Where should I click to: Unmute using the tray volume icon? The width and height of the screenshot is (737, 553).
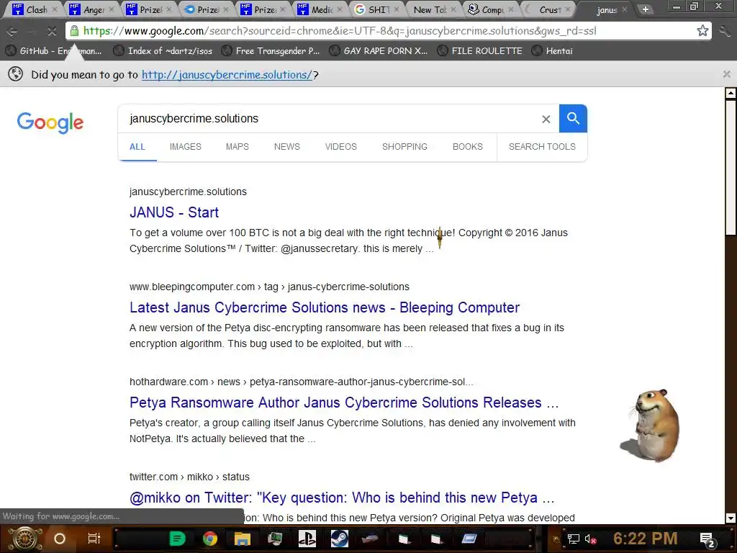[590, 539]
